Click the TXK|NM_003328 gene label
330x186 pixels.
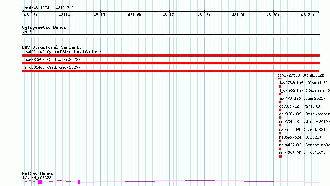(37, 178)
